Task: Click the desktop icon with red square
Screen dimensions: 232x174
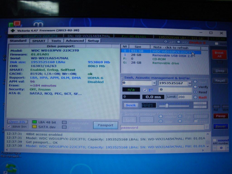Action: point(15,24)
